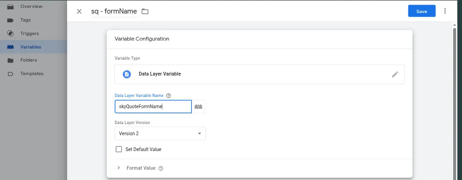Click the folder icon next to the variable name
Viewport: 462px width, 180px height.
point(145,12)
